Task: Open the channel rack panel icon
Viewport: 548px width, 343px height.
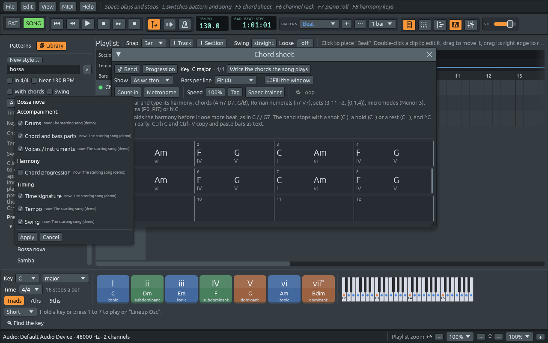Action: pos(409,24)
